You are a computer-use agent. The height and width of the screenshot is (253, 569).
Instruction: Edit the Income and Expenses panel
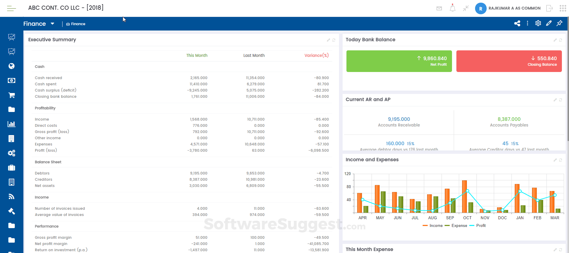click(x=555, y=160)
